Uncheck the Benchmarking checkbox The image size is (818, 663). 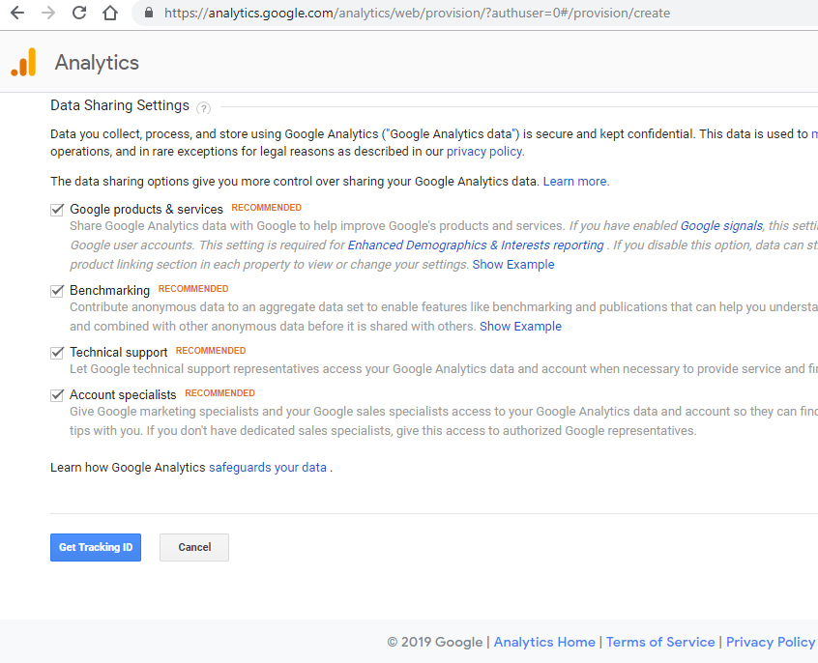pos(57,291)
